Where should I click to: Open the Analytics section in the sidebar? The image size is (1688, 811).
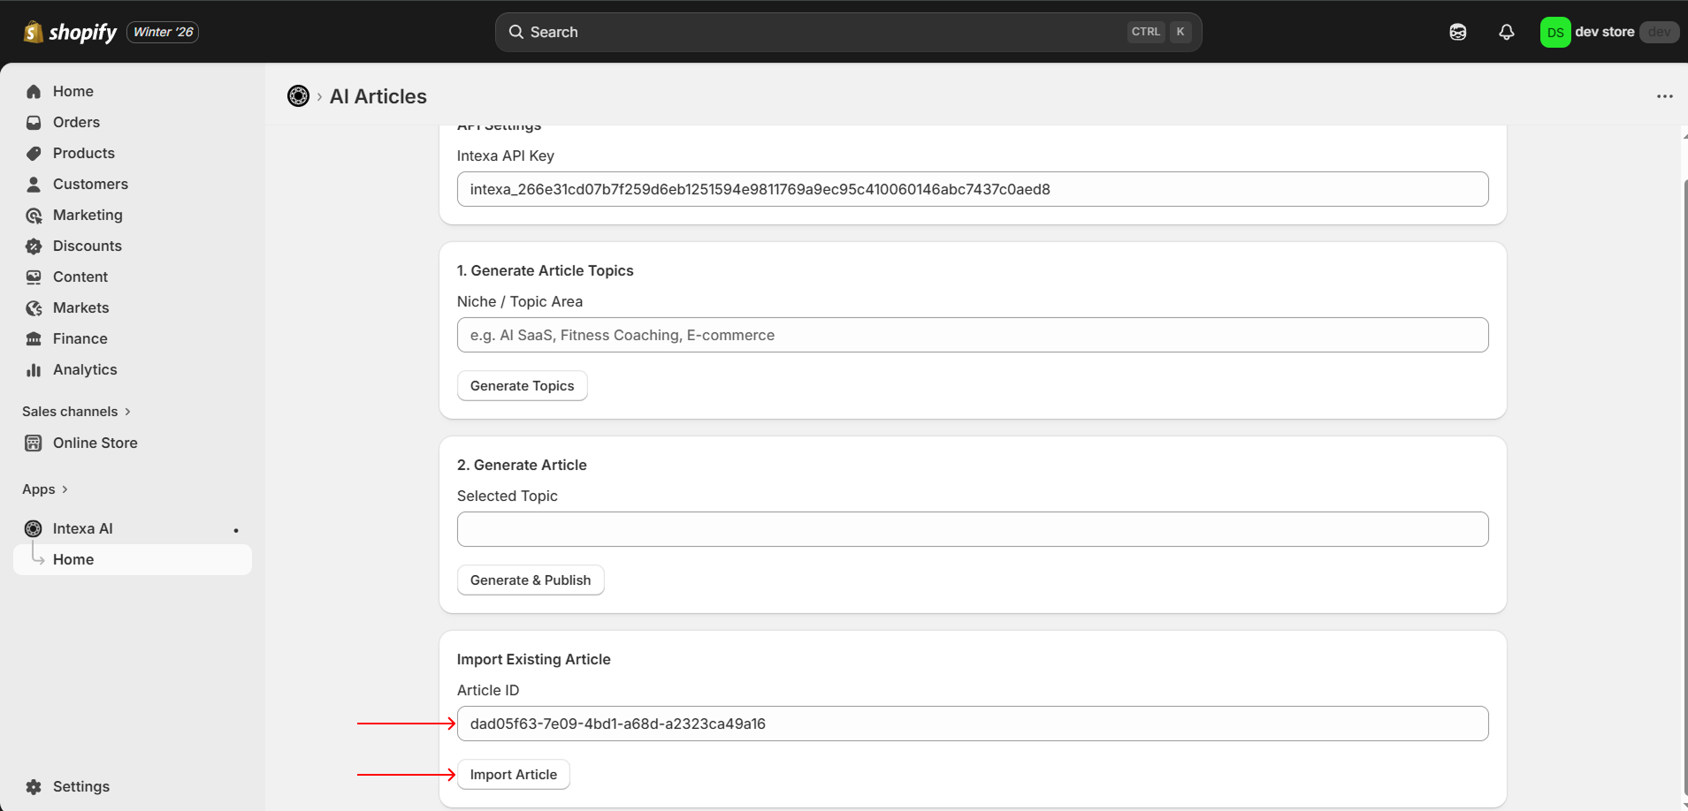point(85,369)
